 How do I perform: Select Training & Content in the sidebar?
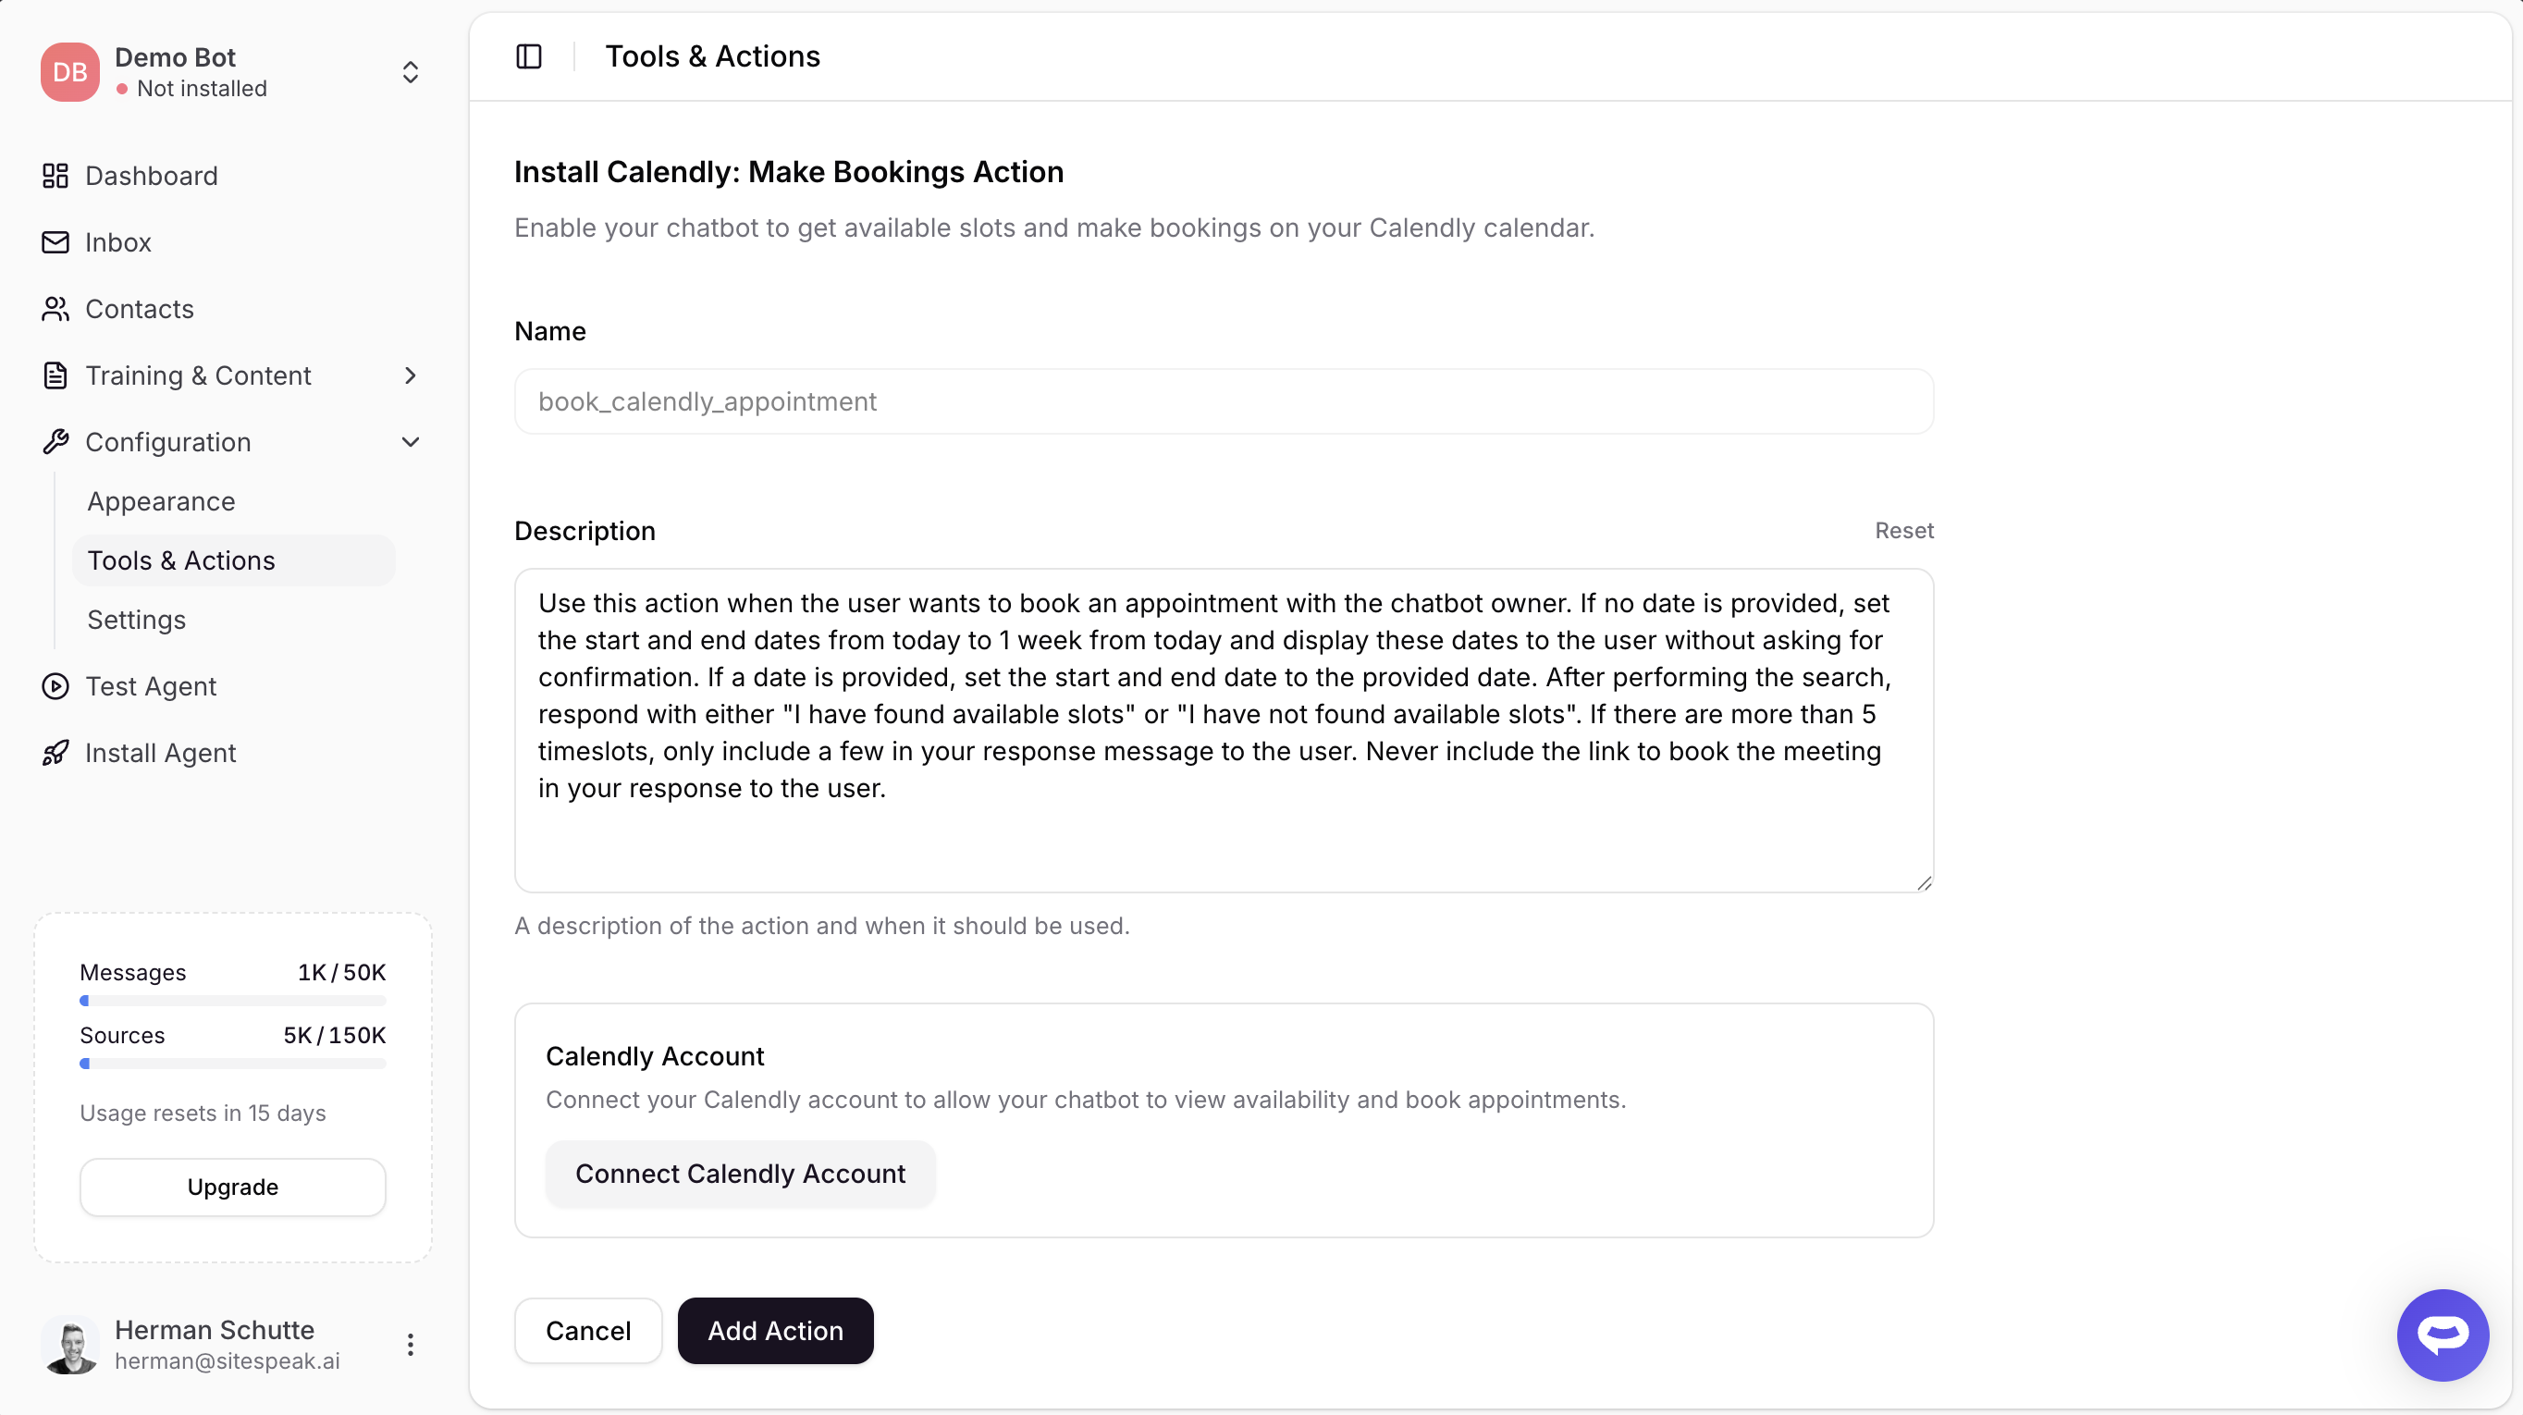(x=199, y=375)
